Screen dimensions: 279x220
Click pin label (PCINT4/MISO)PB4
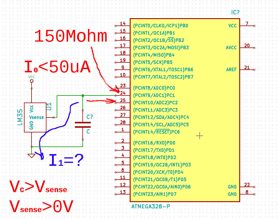click(154, 55)
